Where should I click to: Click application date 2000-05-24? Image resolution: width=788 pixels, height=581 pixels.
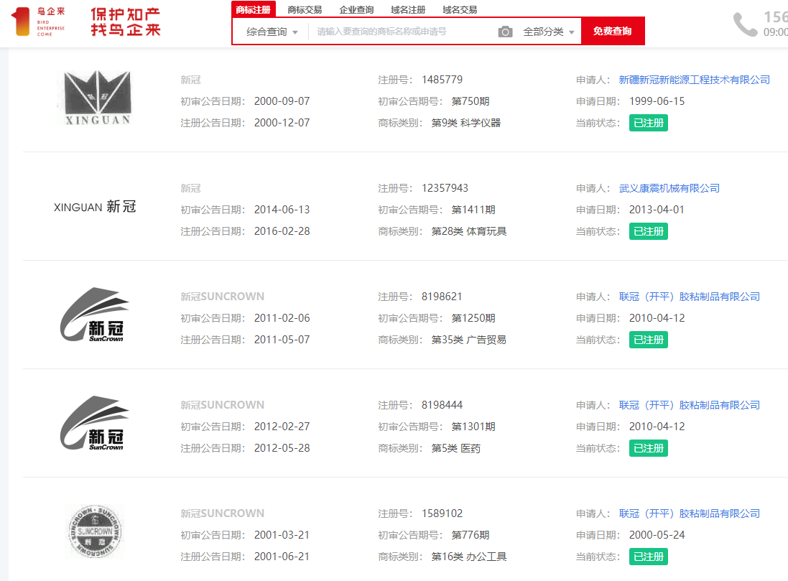(x=657, y=535)
